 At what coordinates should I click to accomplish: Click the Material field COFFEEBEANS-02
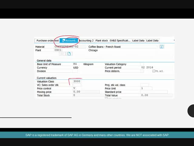tap(70, 47)
